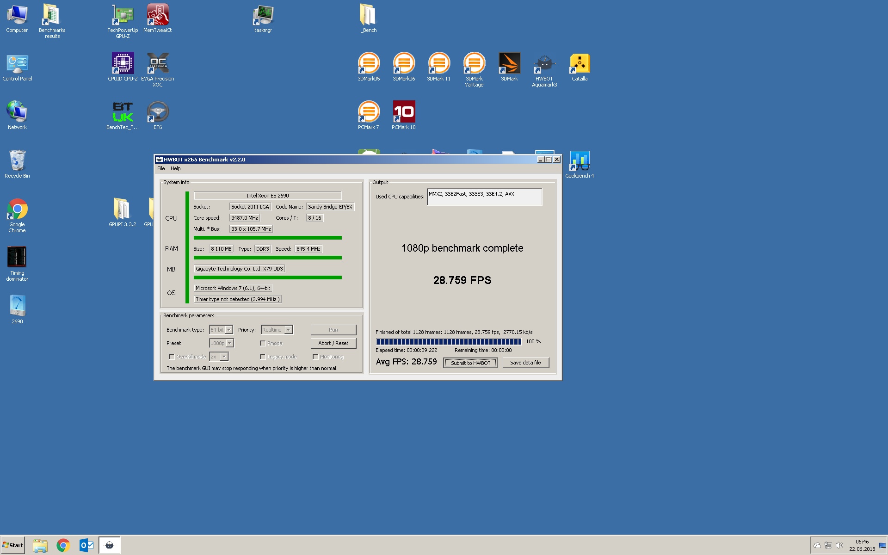Screen dimensions: 888x555
Task: Open the _Bench folder
Action: pyautogui.click(x=369, y=18)
